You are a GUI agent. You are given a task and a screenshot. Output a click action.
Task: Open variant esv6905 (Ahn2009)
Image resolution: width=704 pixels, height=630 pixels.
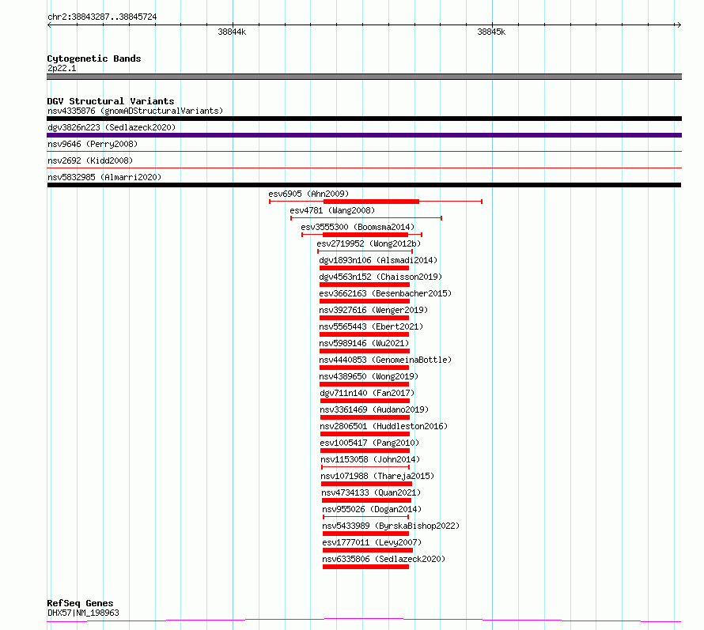(x=308, y=194)
